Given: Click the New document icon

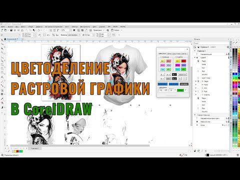Looking at the screenshot, I should [x=2, y=30].
